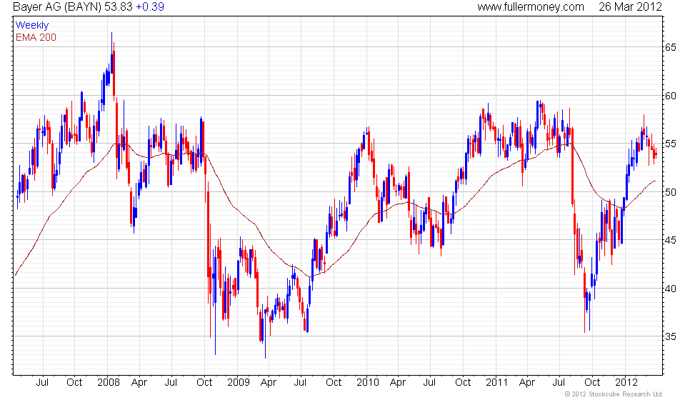Click the Oct label just before 2010
Viewport: 700px width, 400px height.
point(334,382)
